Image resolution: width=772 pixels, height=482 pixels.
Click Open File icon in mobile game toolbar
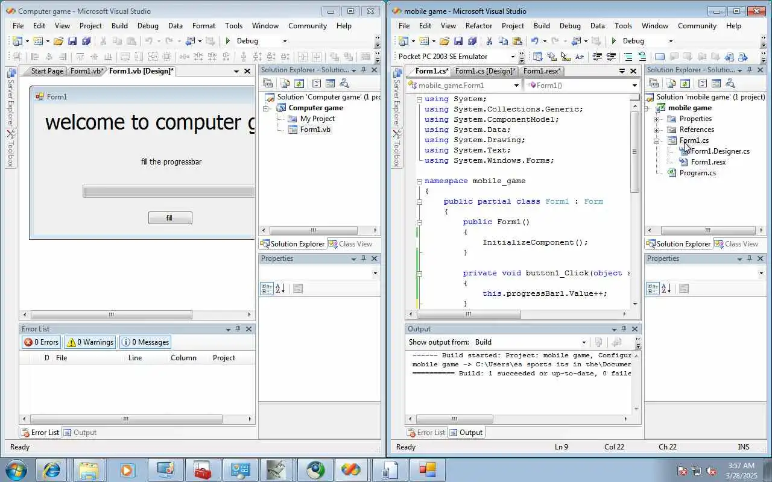pos(444,41)
